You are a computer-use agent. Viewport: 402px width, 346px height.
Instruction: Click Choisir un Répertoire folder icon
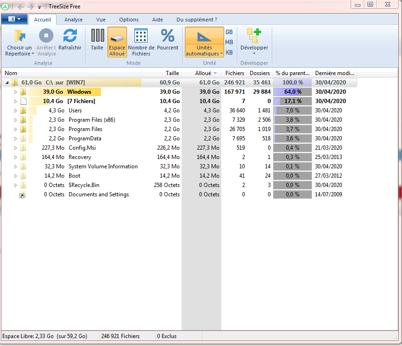point(20,35)
